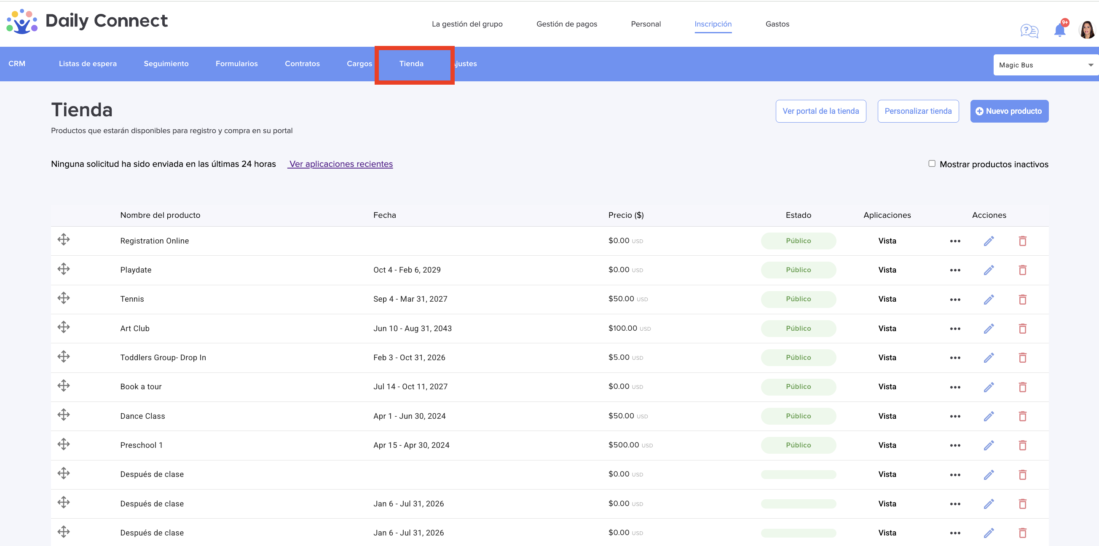This screenshot has height=546, width=1099.
Task: Open the help chat icon
Action: 1029,31
